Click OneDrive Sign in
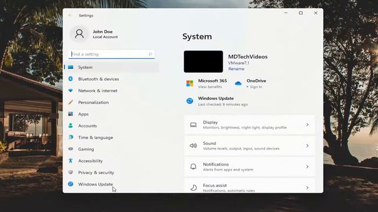 (x=256, y=87)
